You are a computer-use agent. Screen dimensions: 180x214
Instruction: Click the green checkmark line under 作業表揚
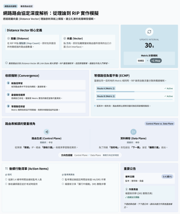click(132, 197)
